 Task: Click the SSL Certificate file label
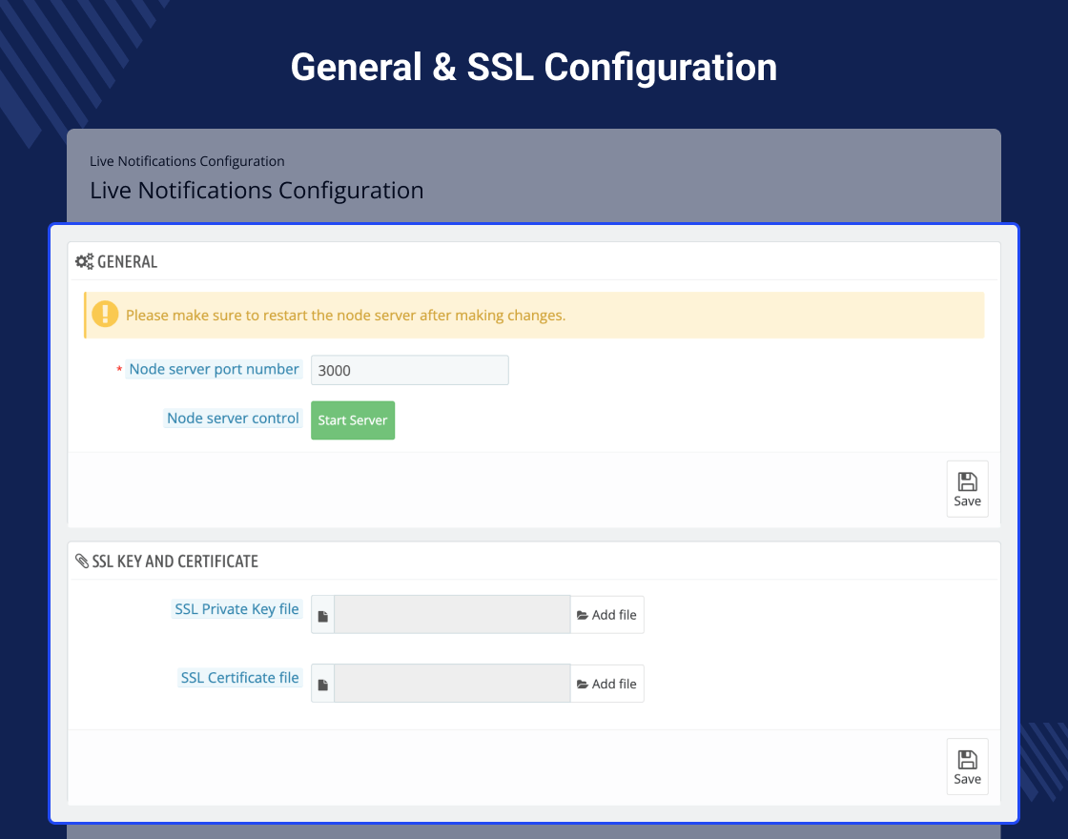click(x=239, y=678)
